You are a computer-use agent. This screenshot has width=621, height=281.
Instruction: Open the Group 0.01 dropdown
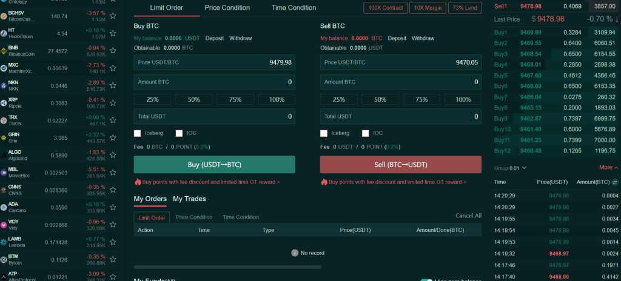tap(510, 168)
